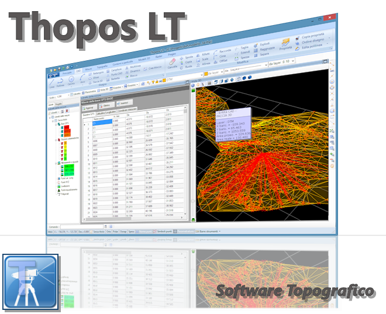Select the Polilinea drawing tool
Screen dimensions: 386x314
point(60,82)
